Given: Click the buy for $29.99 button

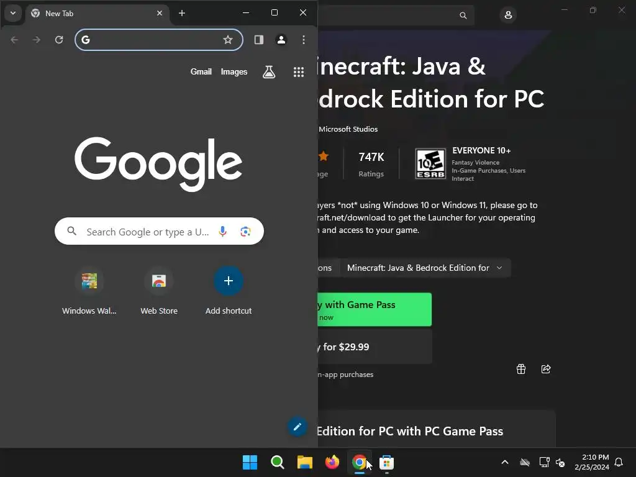Looking at the screenshot, I should click(x=375, y=347).
